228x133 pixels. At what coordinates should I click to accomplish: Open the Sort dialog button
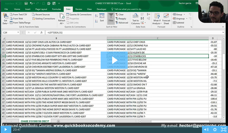click(102, 17)
